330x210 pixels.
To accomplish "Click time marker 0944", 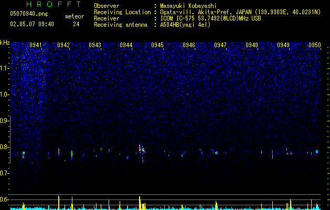I will (126, 45).
